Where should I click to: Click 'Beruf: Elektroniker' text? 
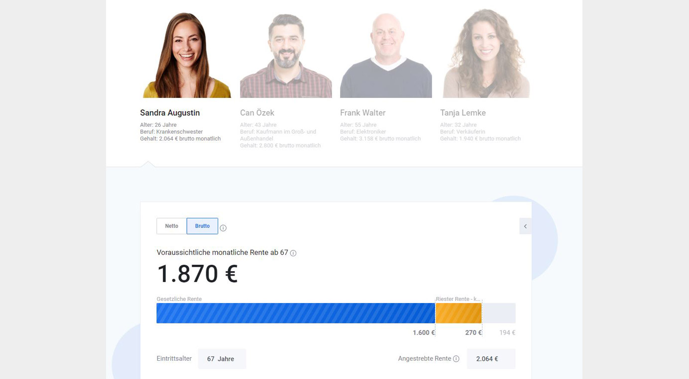363,132
